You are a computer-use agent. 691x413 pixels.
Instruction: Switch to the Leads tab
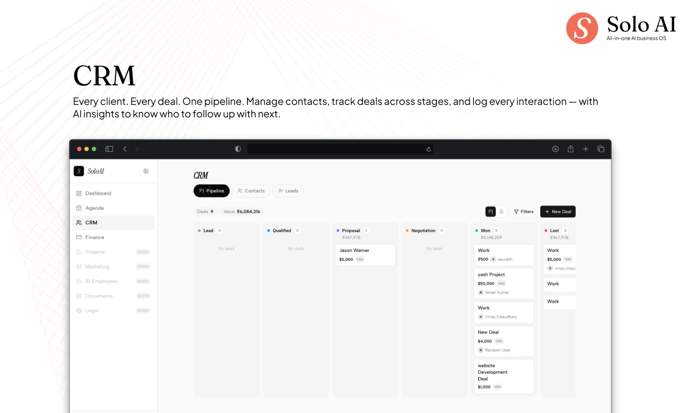click(x=288, y=191)
